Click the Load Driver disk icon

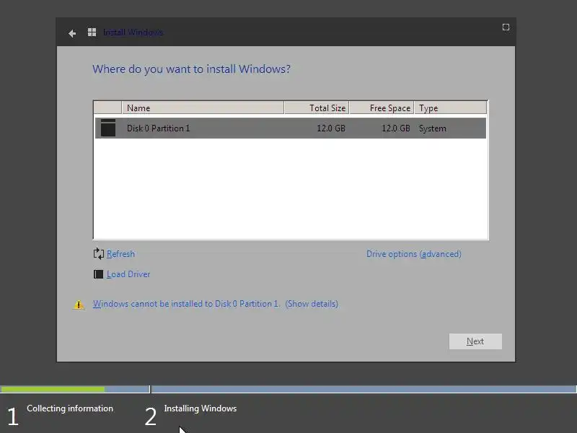tap(98, 274)
